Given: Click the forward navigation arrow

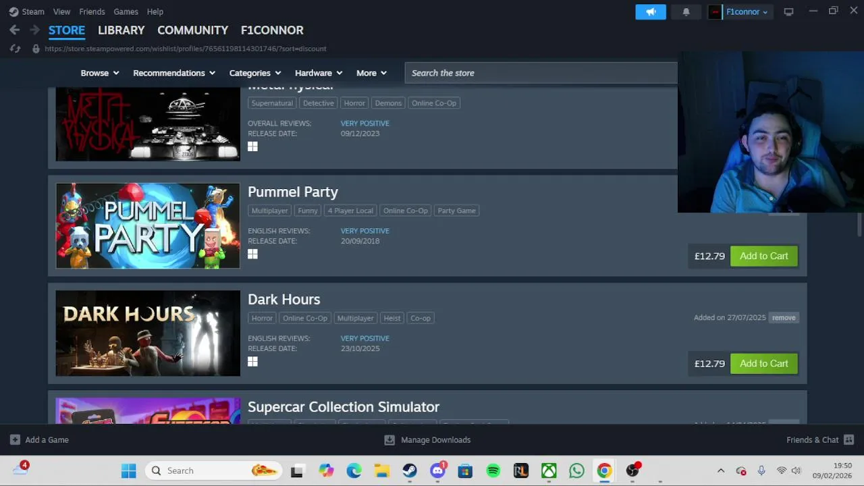Looking at the screenshot, I should click(34, 30).
